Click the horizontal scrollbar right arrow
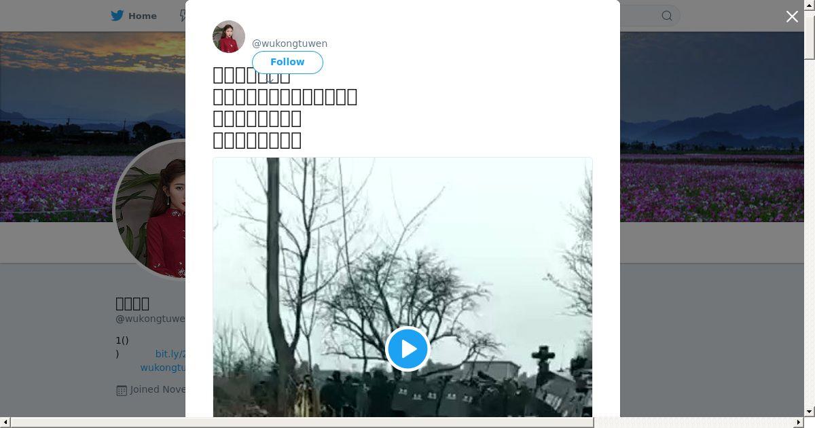 [x=799, y=423]
